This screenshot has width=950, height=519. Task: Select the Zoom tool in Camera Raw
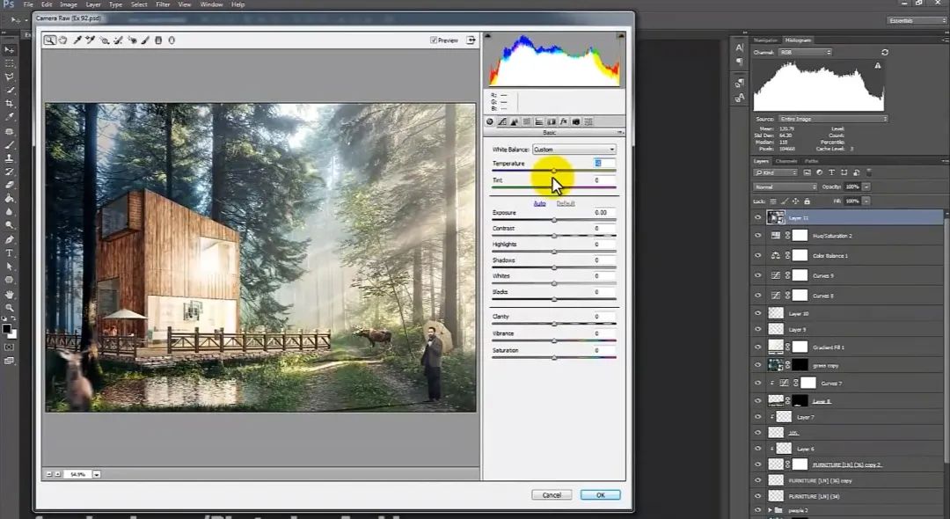50,40
